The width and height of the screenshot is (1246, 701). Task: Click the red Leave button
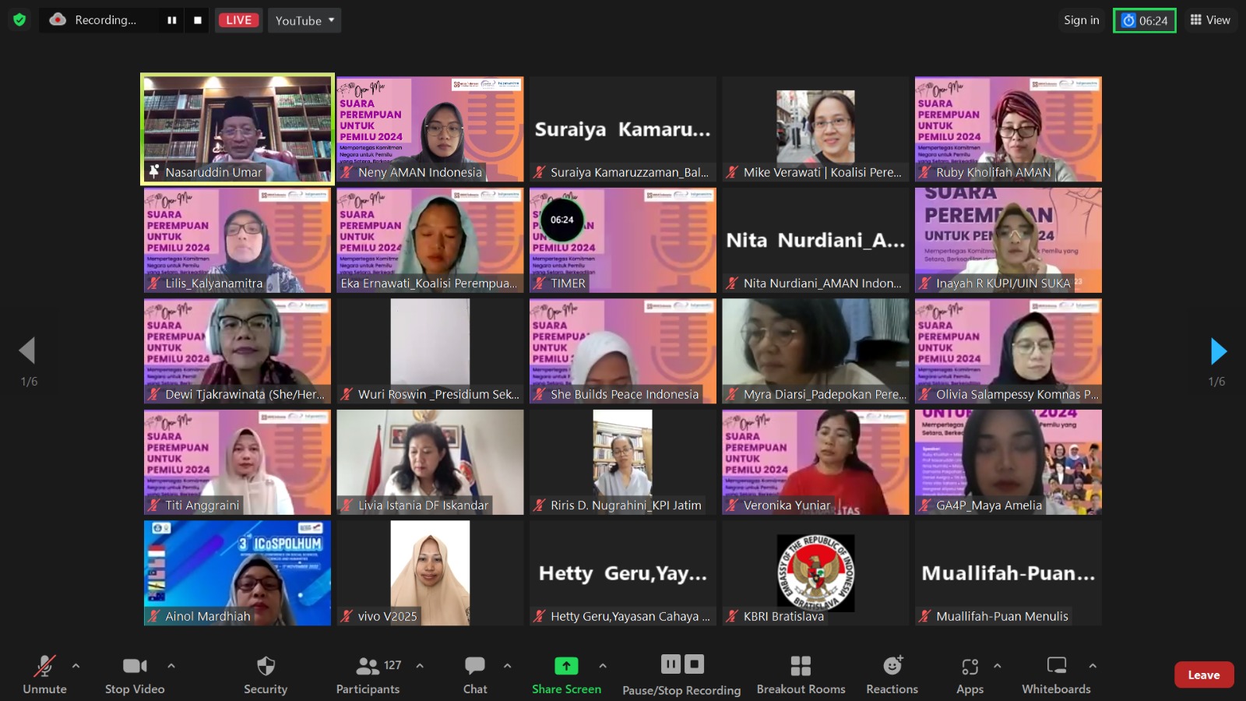(x=1203, y=675)
